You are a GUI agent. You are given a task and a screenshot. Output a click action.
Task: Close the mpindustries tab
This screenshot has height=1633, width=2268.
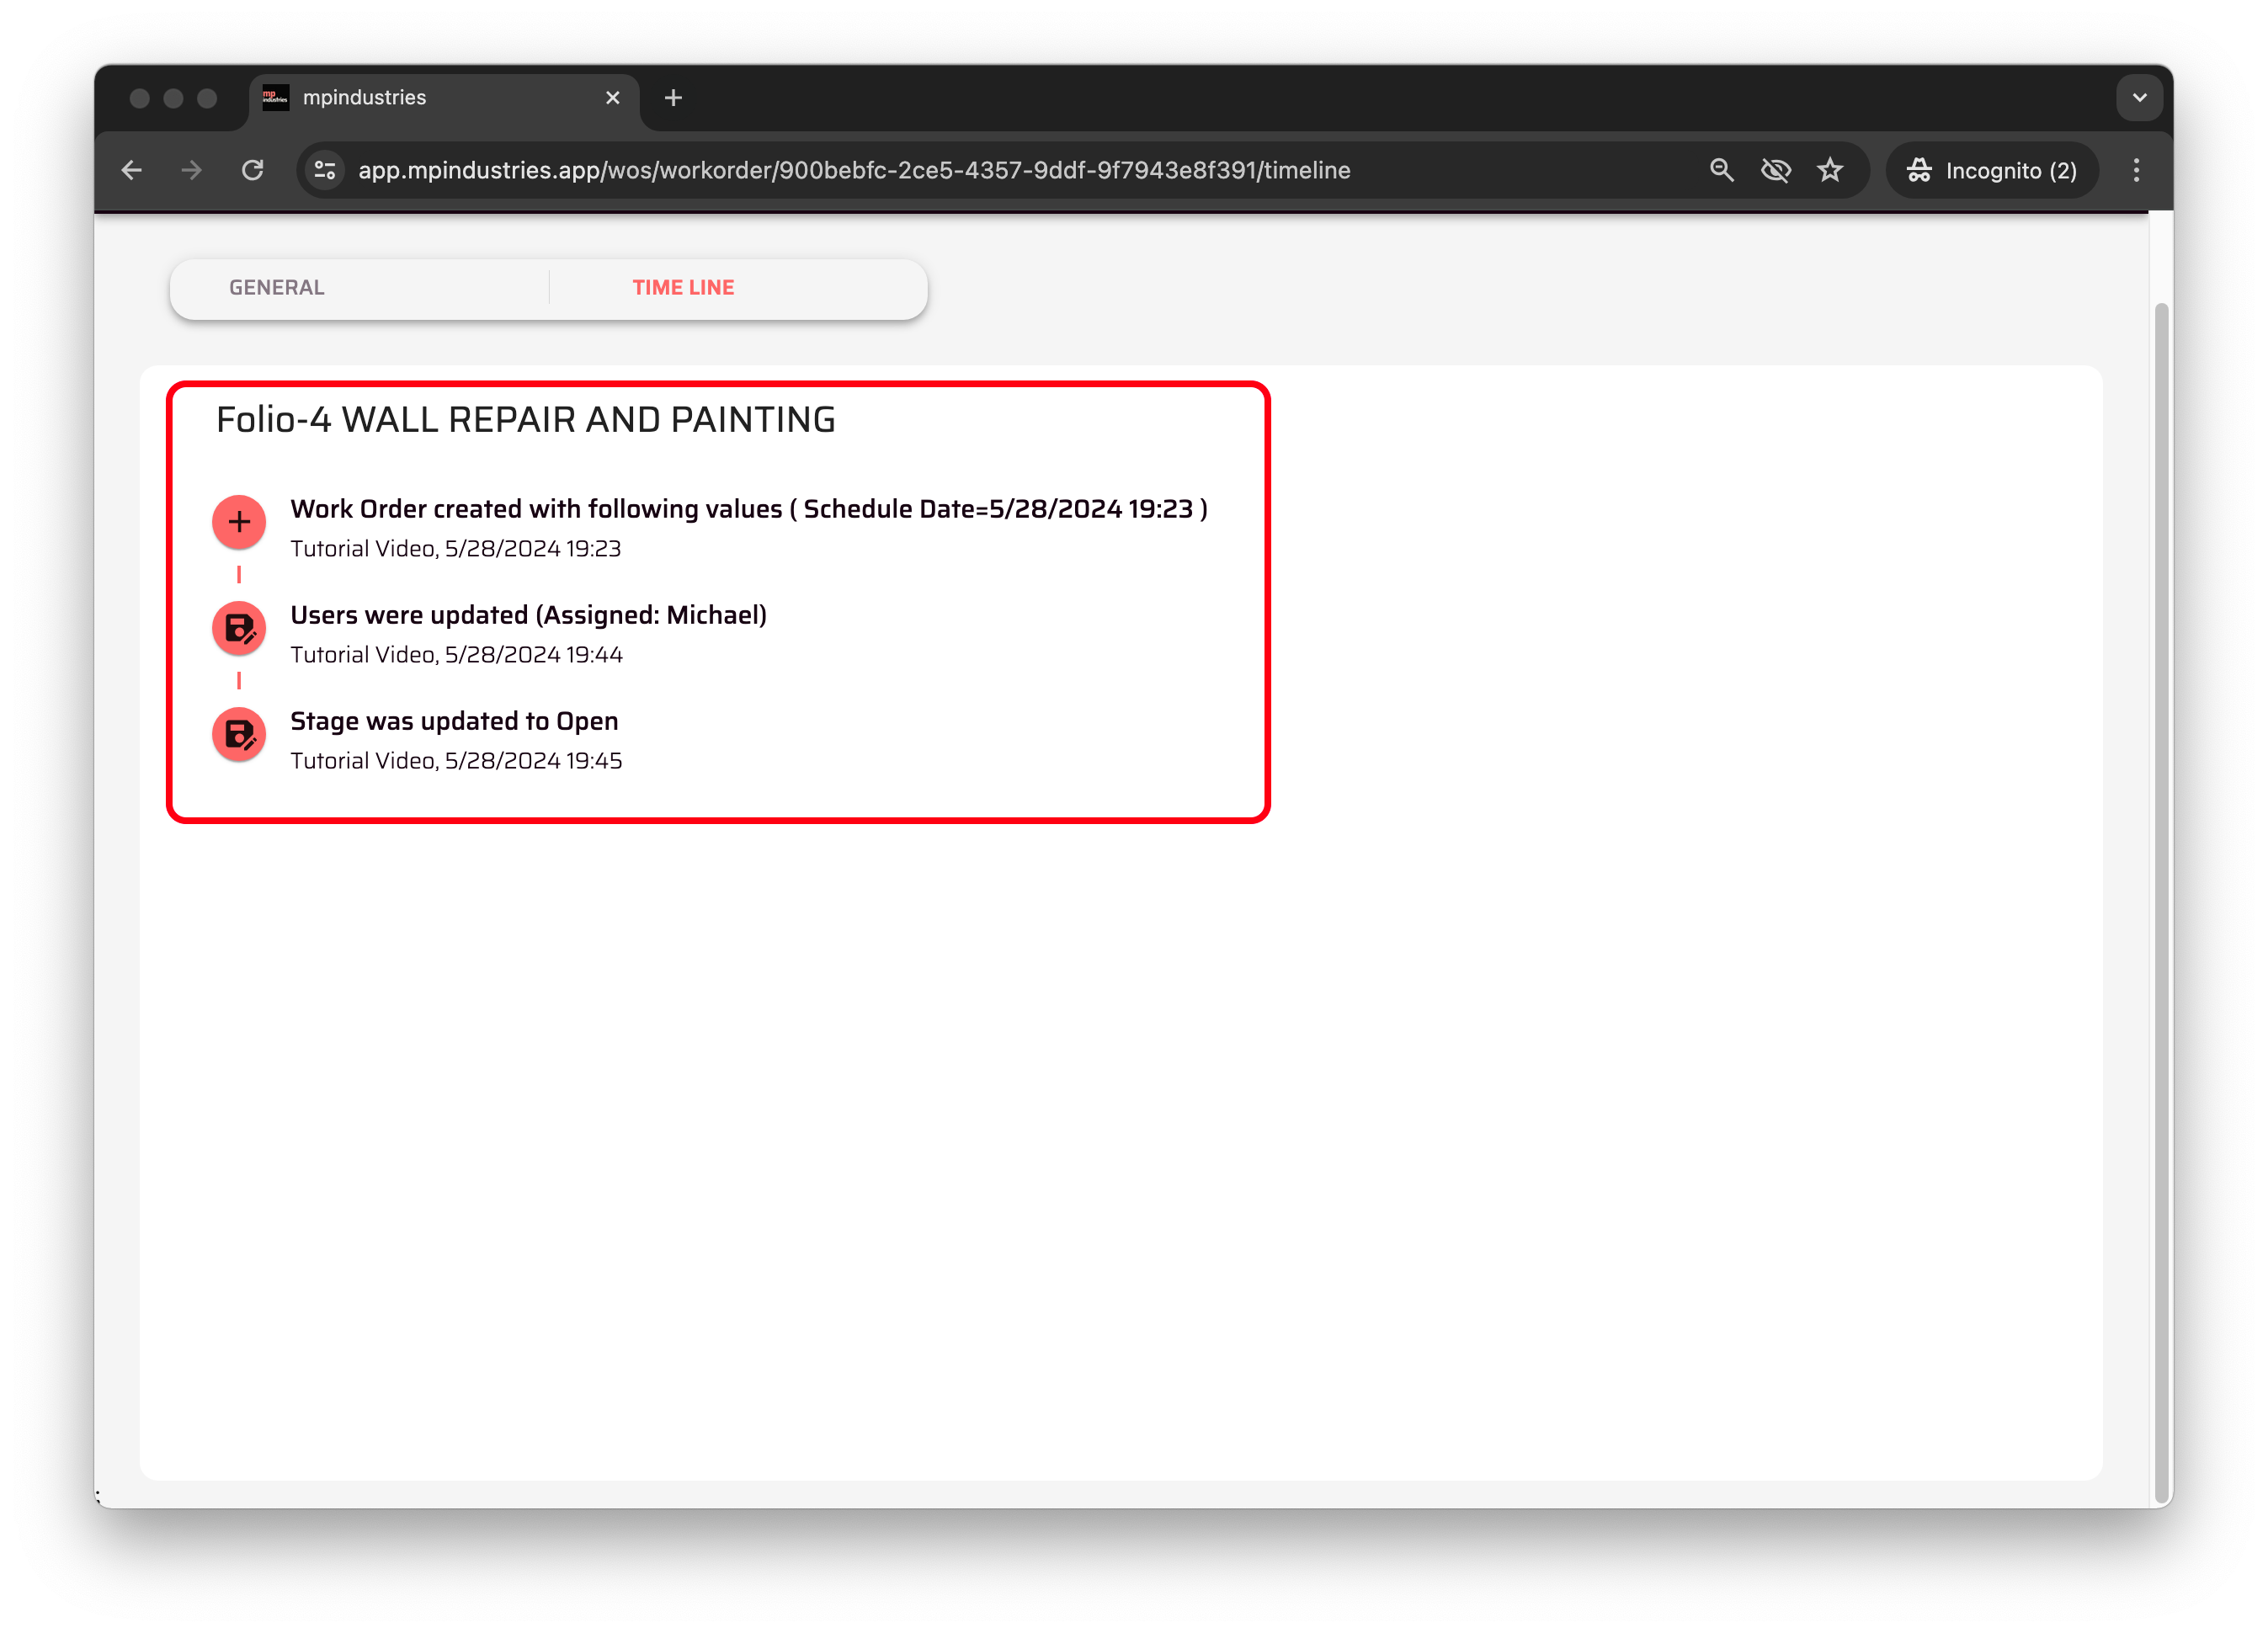(612, 97)
